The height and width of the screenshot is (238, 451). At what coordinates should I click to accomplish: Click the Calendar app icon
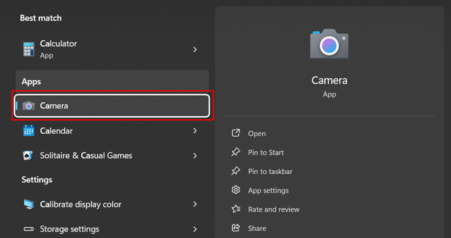[28, 130]
